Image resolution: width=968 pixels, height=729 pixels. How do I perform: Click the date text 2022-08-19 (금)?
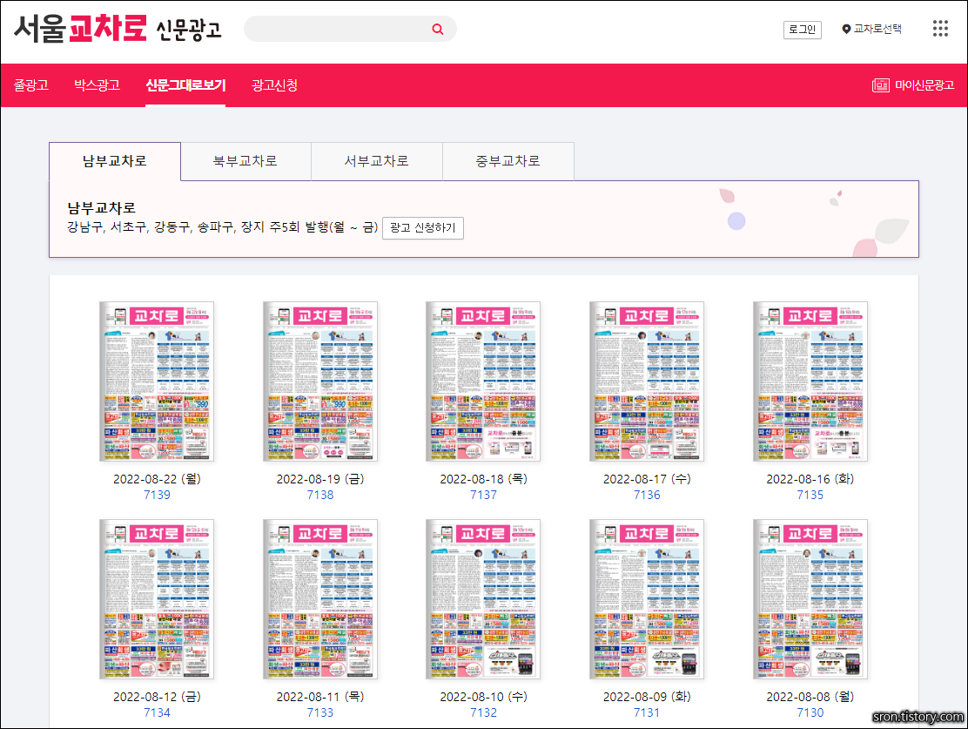click(320, 479)
